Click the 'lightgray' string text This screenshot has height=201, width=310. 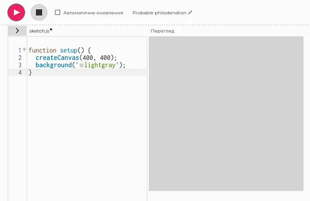click(101, 65)
